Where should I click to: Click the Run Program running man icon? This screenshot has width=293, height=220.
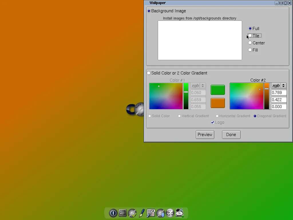click(x=170, y=213)
